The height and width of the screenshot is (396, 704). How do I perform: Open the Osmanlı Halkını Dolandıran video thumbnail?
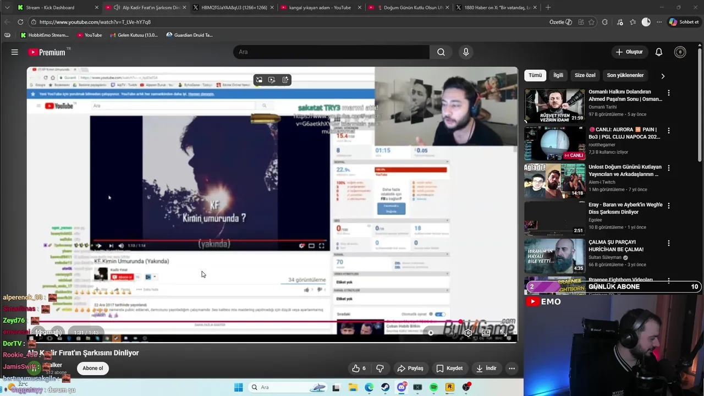click(x=554, y=106)
